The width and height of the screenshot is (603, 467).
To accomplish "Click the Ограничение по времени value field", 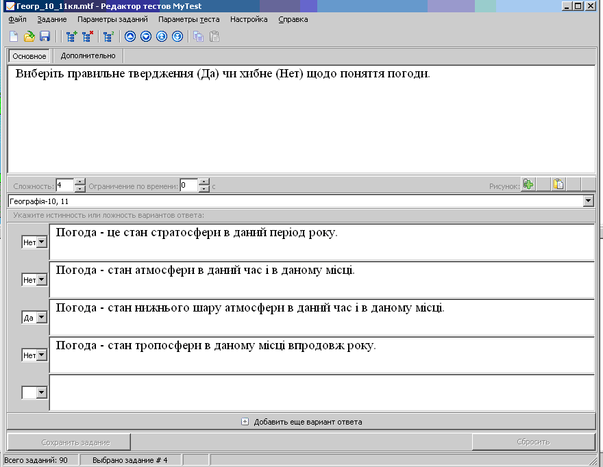I will click(189, 186).
